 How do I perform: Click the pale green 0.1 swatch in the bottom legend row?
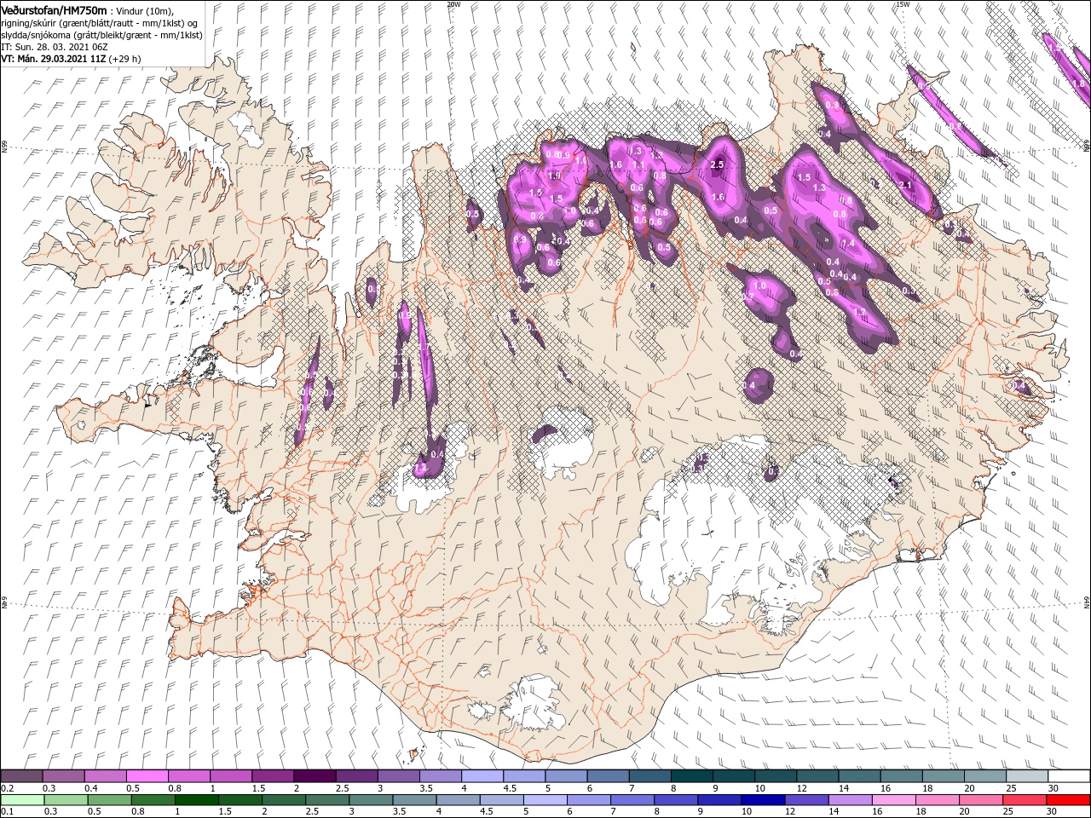(23, 800)
